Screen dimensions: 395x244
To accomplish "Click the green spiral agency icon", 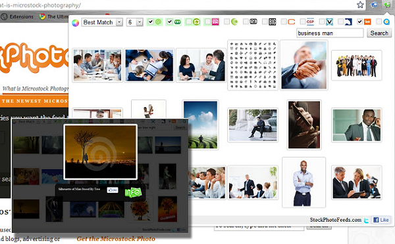I will (158, 22).
